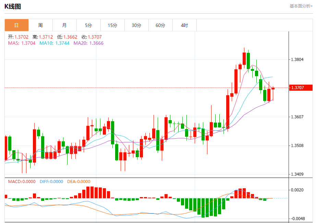Click the close price 1.3707
Image resolution: width=316 pixels, height=223 pixels.
click(x=95, y=37)
